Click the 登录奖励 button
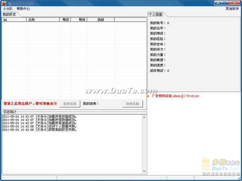Image resolution: width=242 pixels, height=181 pixels. [x=70, y=104]
